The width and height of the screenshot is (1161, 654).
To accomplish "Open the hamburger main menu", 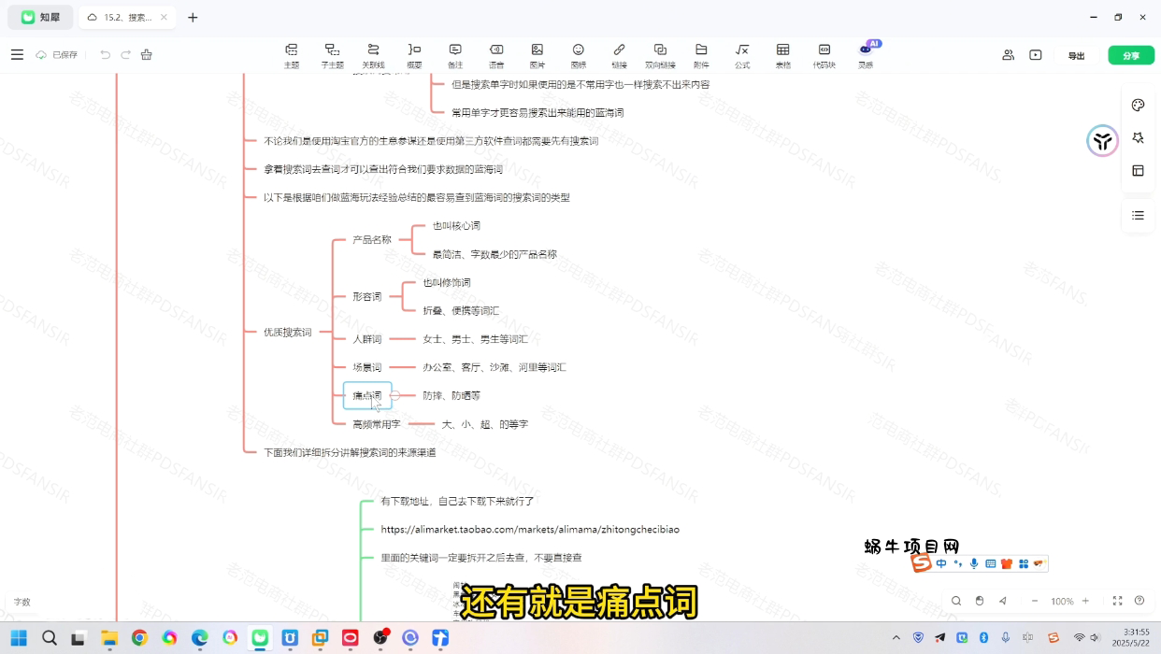I will (17, 55).
